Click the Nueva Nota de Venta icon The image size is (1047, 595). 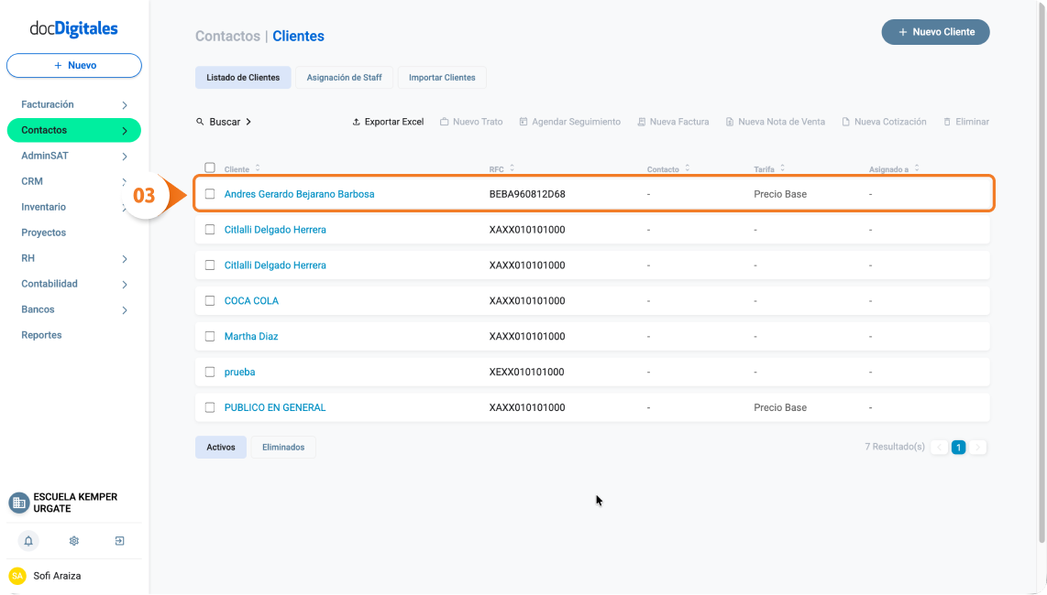click(730, 122)
